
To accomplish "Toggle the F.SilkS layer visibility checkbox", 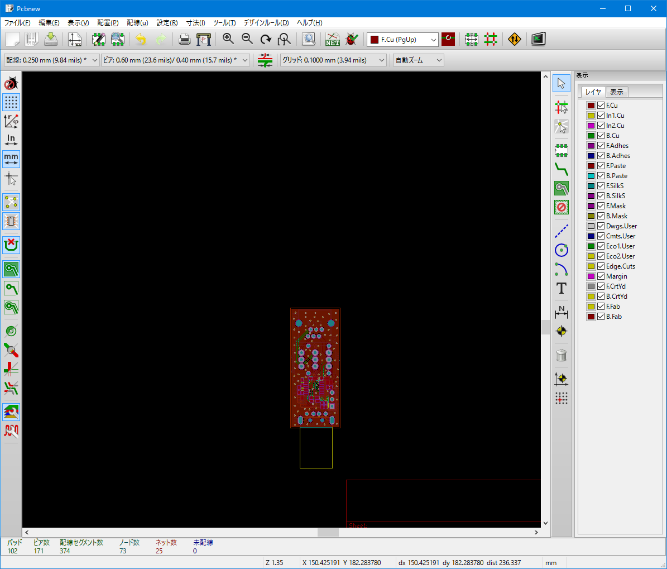I will (601, 185).
